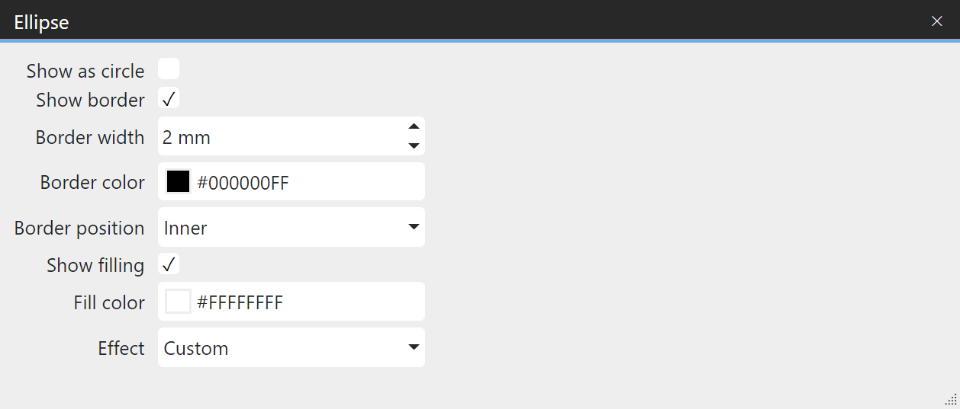Open the black border color swatch
The height and width of the screenshot is (409, 960).
coord(178,182)
